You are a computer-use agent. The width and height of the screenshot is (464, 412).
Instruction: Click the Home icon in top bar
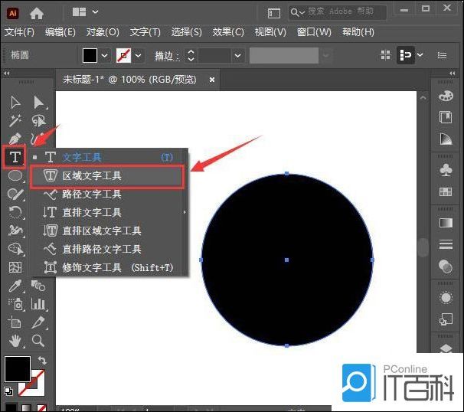37,13
